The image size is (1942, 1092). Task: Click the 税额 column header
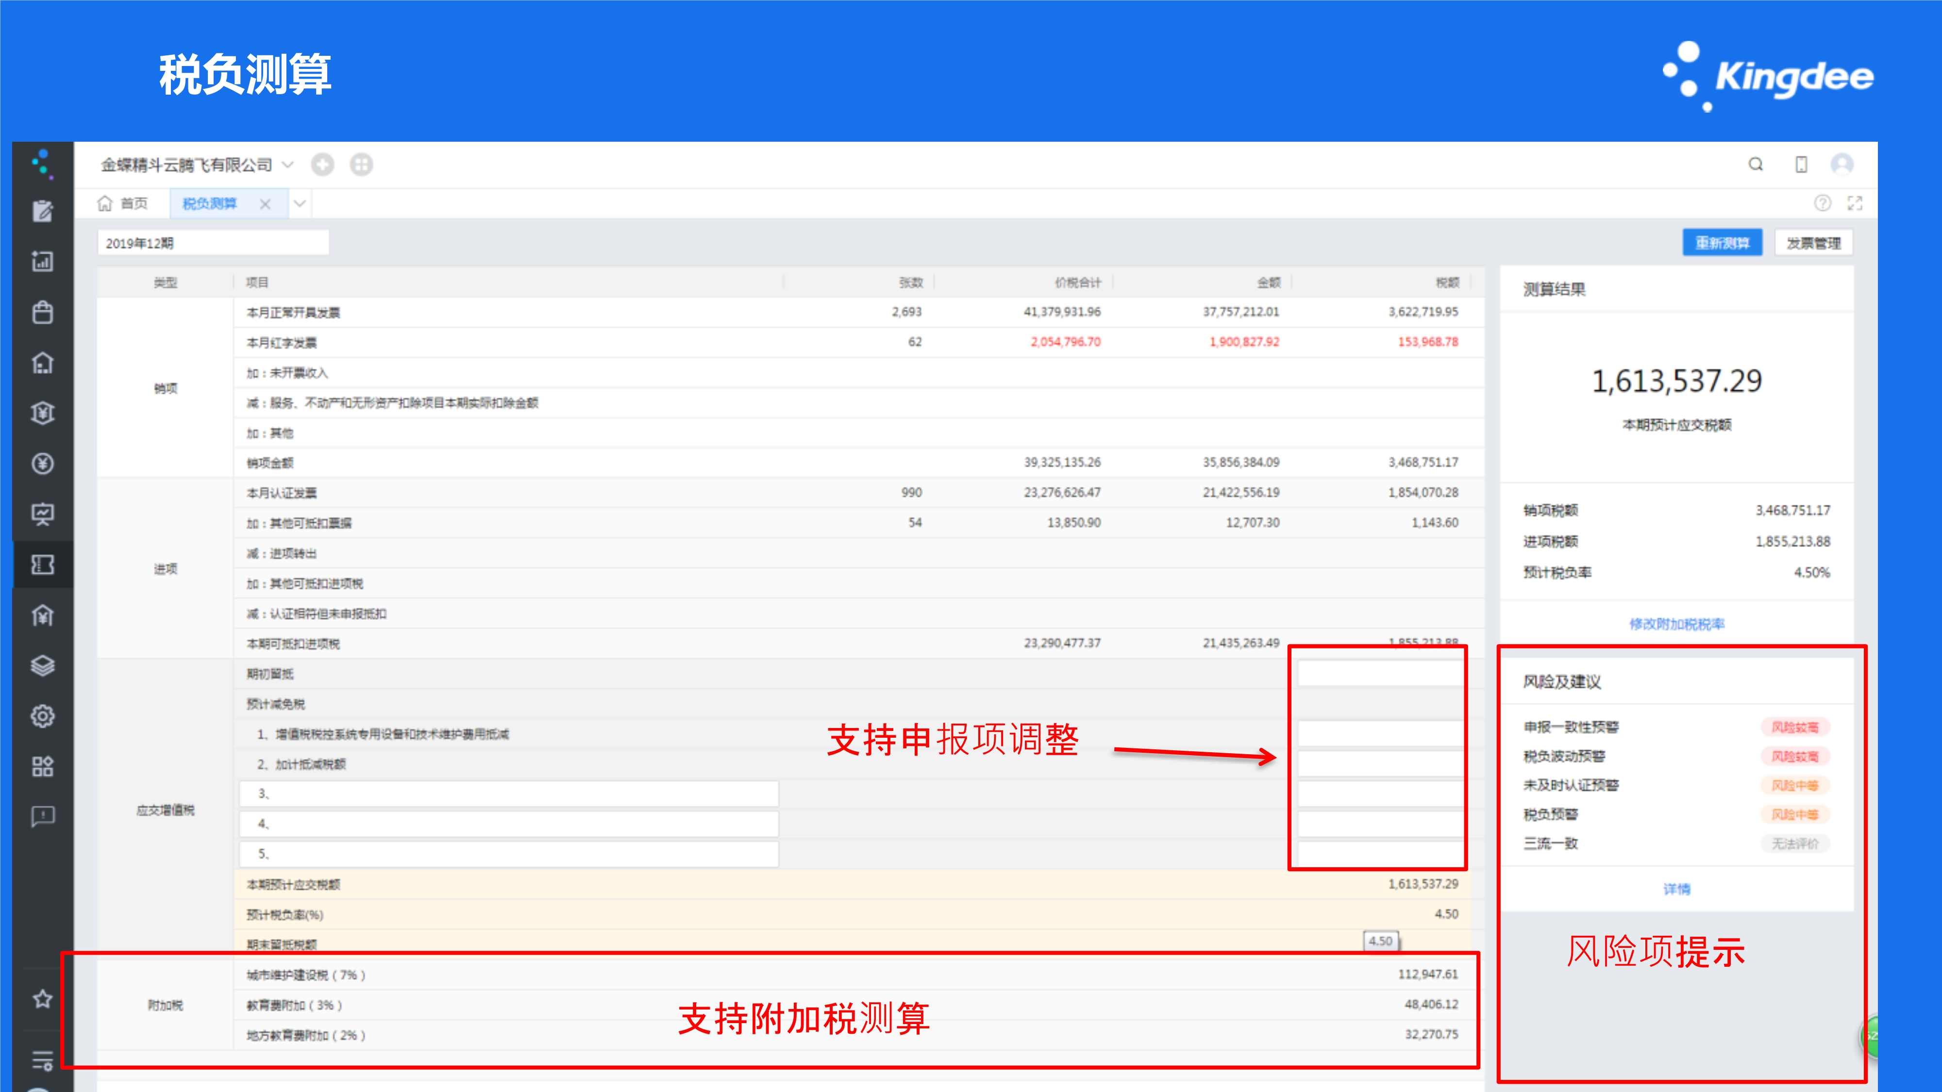click(1447, 282)
